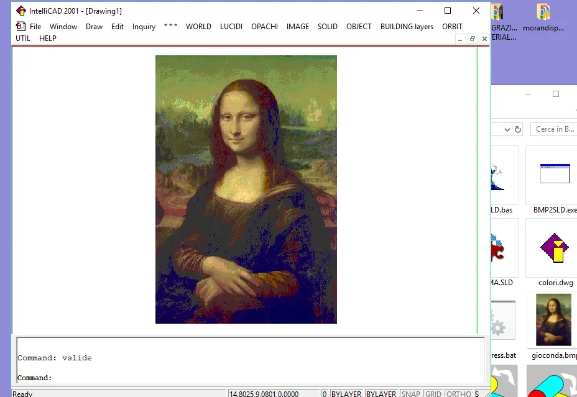Image resolution: width=577 pixels, height=397 pixels.
Task: Expand the Explorer address bar dropdown
Action: (x=507, y=129)
